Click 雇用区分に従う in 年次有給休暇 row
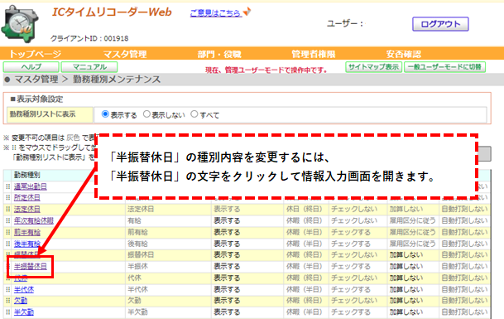Image resolution: width=504 pixels, height=319 pixels. tap(413, 220)
